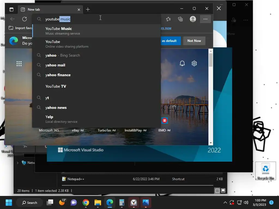Click set as default button

pos(171,41)
